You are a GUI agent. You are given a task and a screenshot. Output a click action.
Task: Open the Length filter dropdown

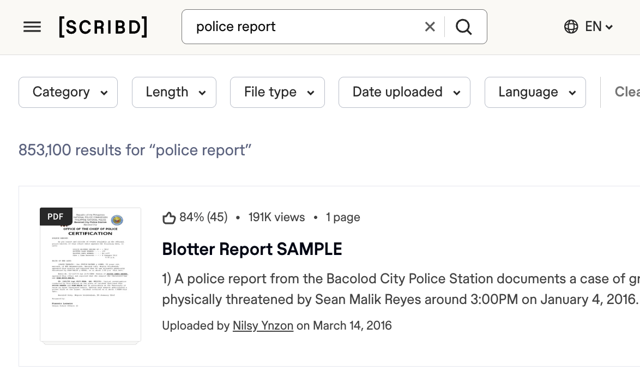coord(174,92)
